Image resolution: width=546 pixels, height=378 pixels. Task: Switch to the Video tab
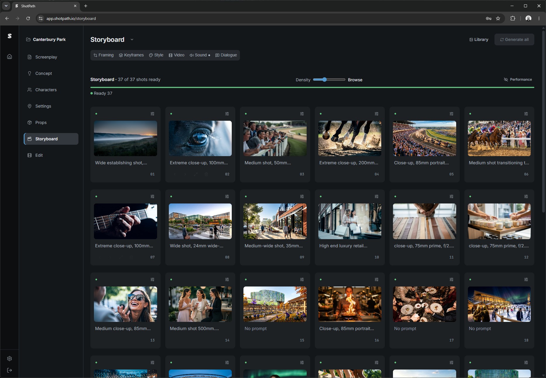pyautogui.click(x=176, y=55)
